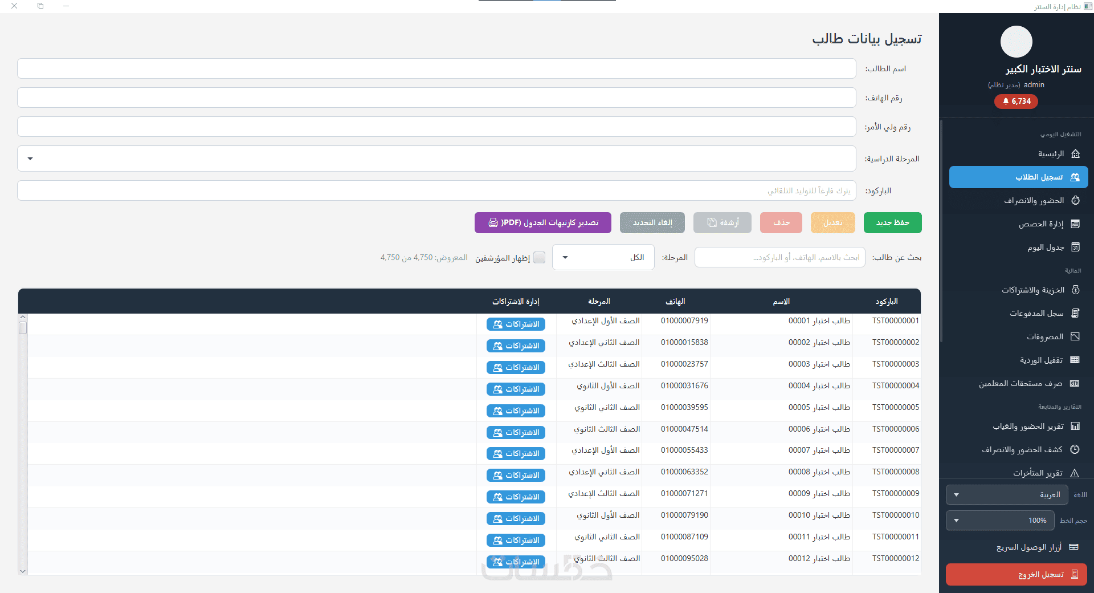This screenshot has width=1094, height=593.
Task: Expand the language dropdown showing العربية
Action: pos(1006,495)
